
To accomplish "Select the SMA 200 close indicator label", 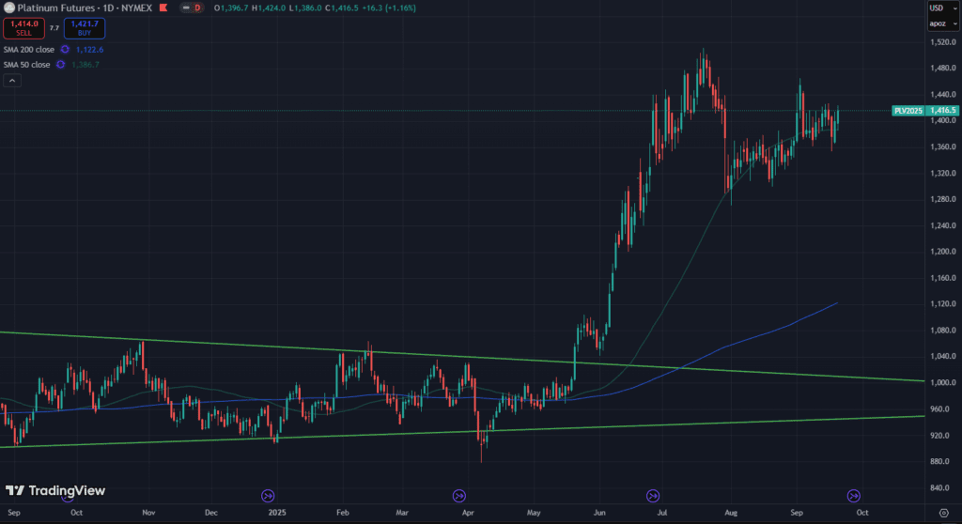I will pyautogui.click(x=27, y=49).
